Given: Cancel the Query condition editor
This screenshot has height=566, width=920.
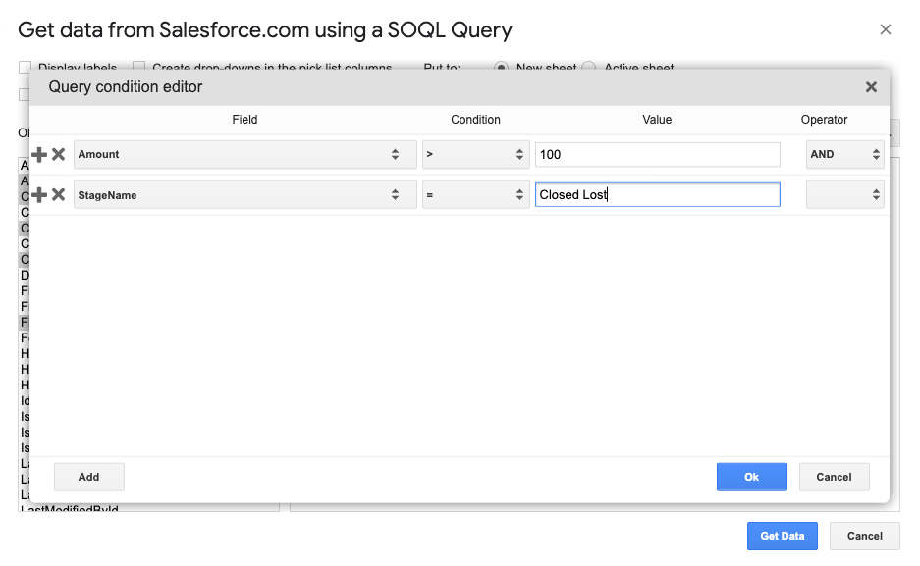Looking at the screenshot, I should coord(834,477).
